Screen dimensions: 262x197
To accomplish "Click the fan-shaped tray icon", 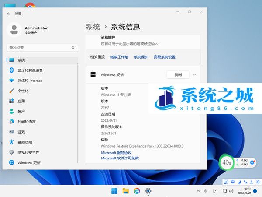I will (x=206, y=191).
